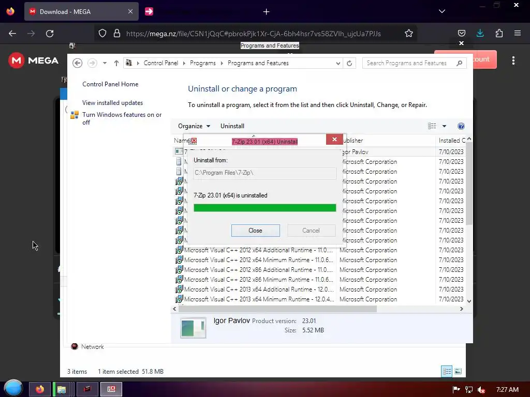
Task: Reload the MEGA page
Action: coord(50,34)
